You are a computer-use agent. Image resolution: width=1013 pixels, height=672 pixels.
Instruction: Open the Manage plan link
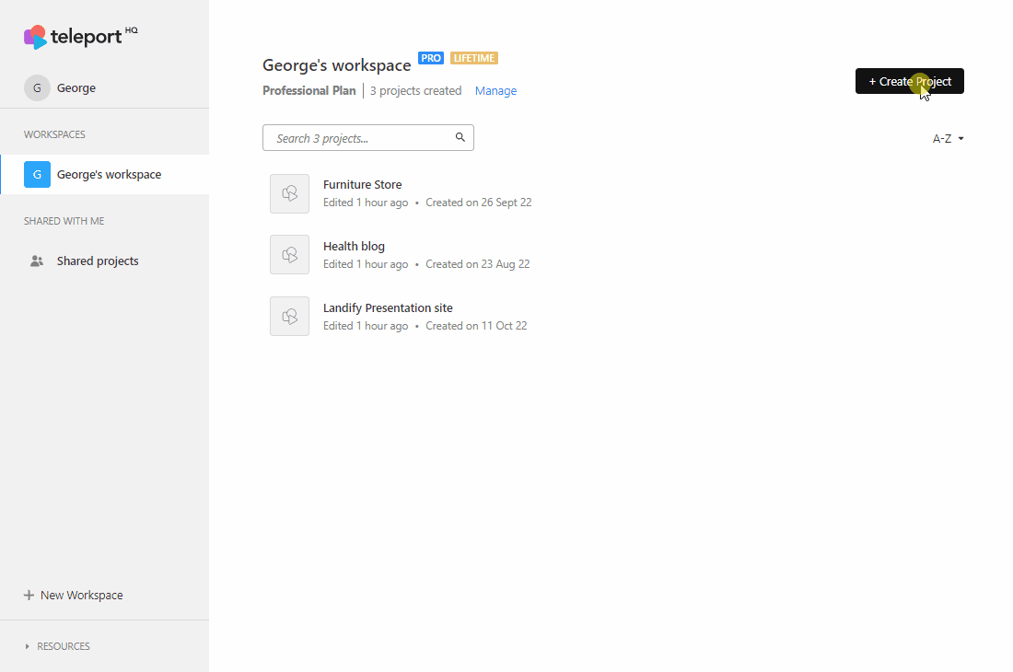[x=495, y=91]
